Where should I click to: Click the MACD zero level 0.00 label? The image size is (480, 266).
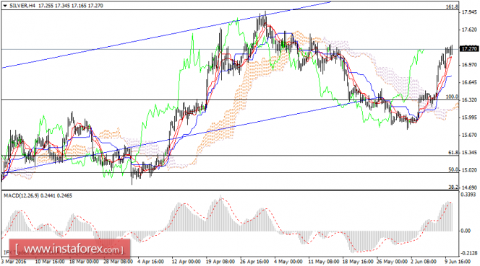[466, 231]
